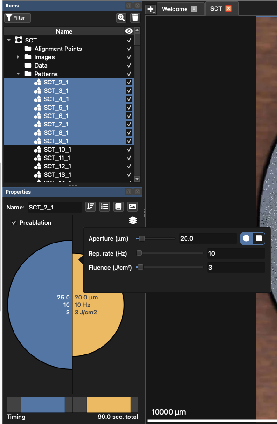Click the pattern icon beside SCT_2_1
The height and width of the screenshot is (424, 277).
pos(37,82)
